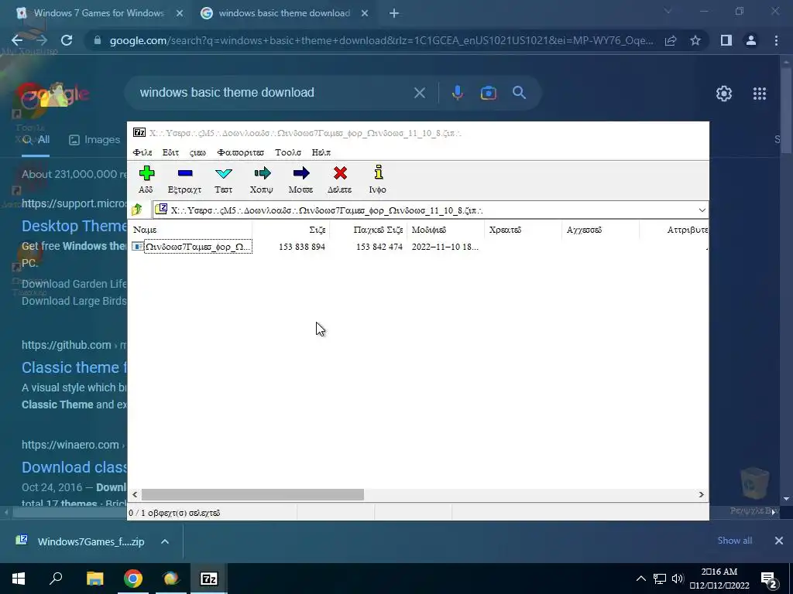The image size is (793, 594).
Task: Click the reload icon in Chrome
Action: 67,40
